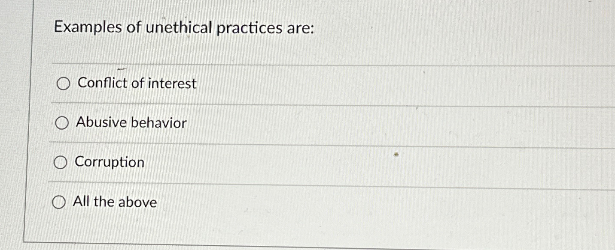Viewport: 615px width, 250px height.
Task: Click the circle beside All the above
Action: [59, 202]
